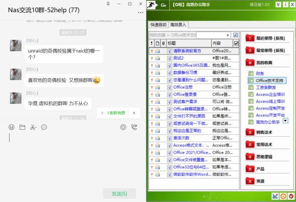Open Access定制开发 category link

[x=270, y=108]
